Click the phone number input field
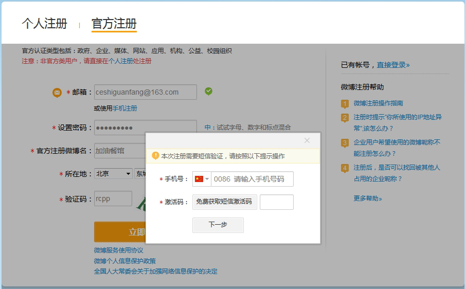Screen dimensions: 465x289 click(252, 179)
